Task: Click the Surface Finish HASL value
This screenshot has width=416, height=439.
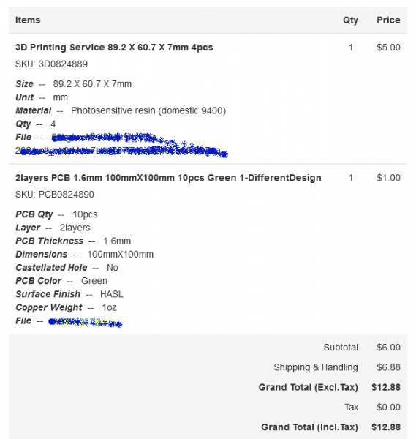Action: (x=112, y=294)
